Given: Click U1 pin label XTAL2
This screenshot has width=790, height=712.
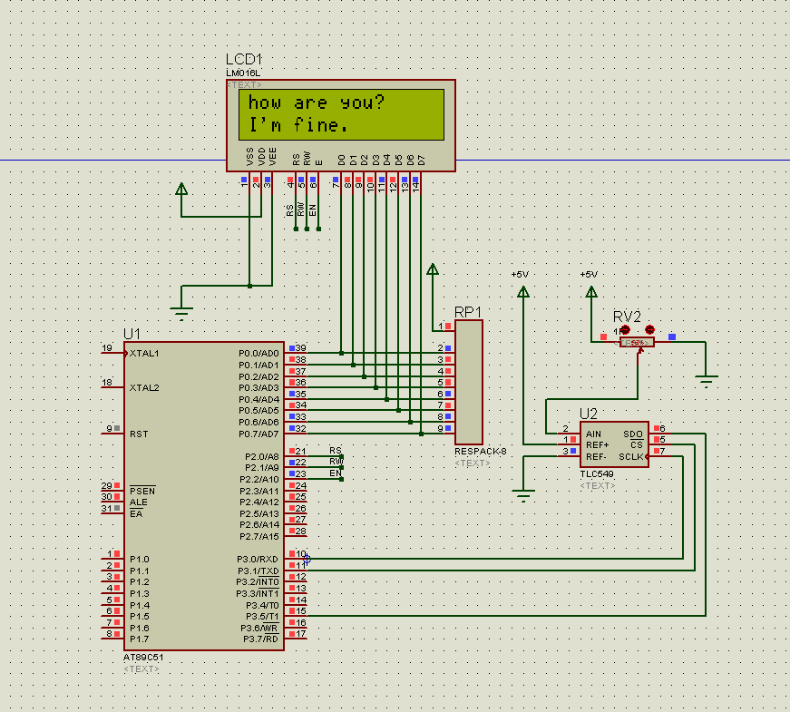Looking at the screenshot, I should 144,387.
